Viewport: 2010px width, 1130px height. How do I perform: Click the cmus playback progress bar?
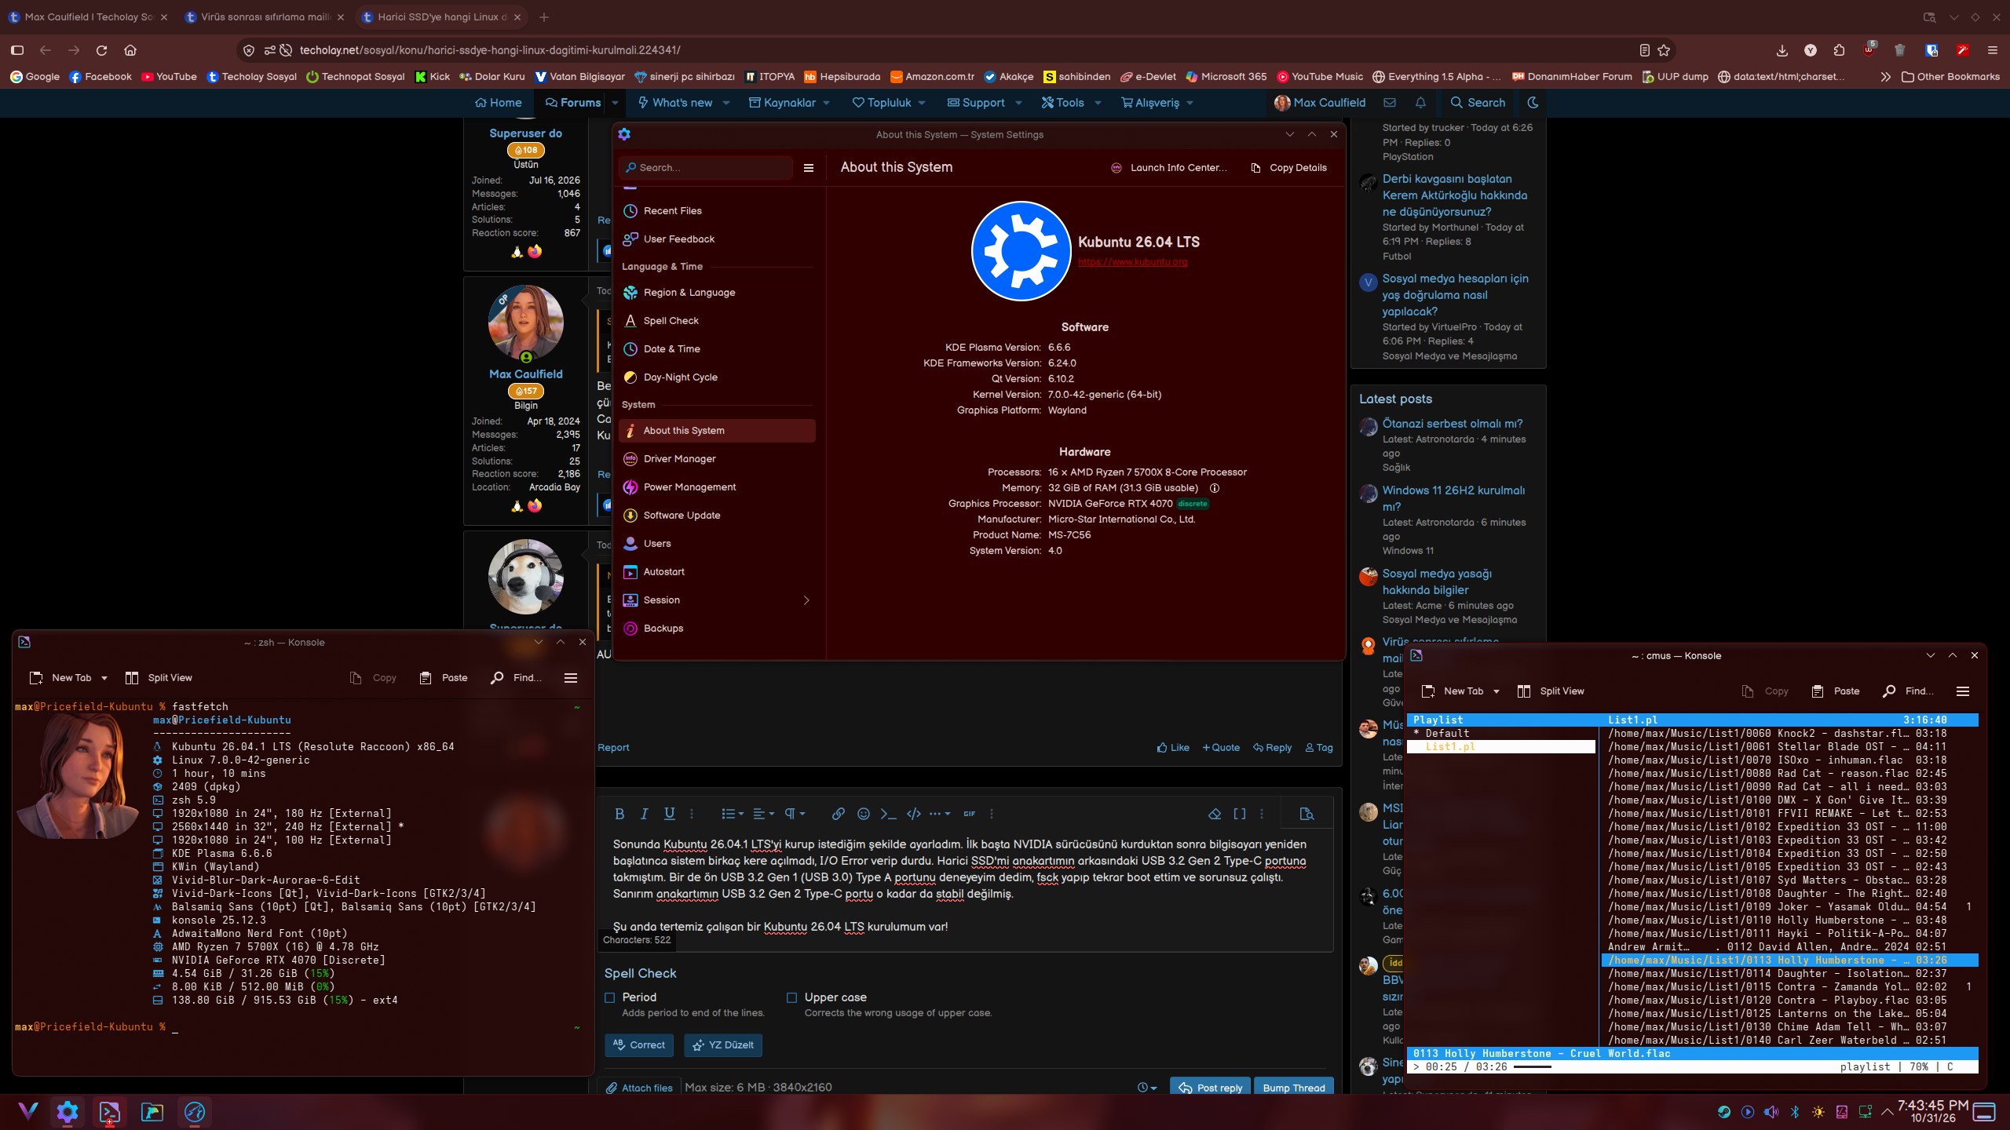(1532, 1067)
